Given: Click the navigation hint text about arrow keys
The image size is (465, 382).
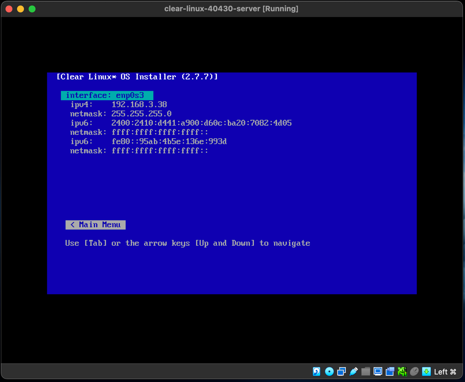Looking at the screenshot, I should coord(187,243).
